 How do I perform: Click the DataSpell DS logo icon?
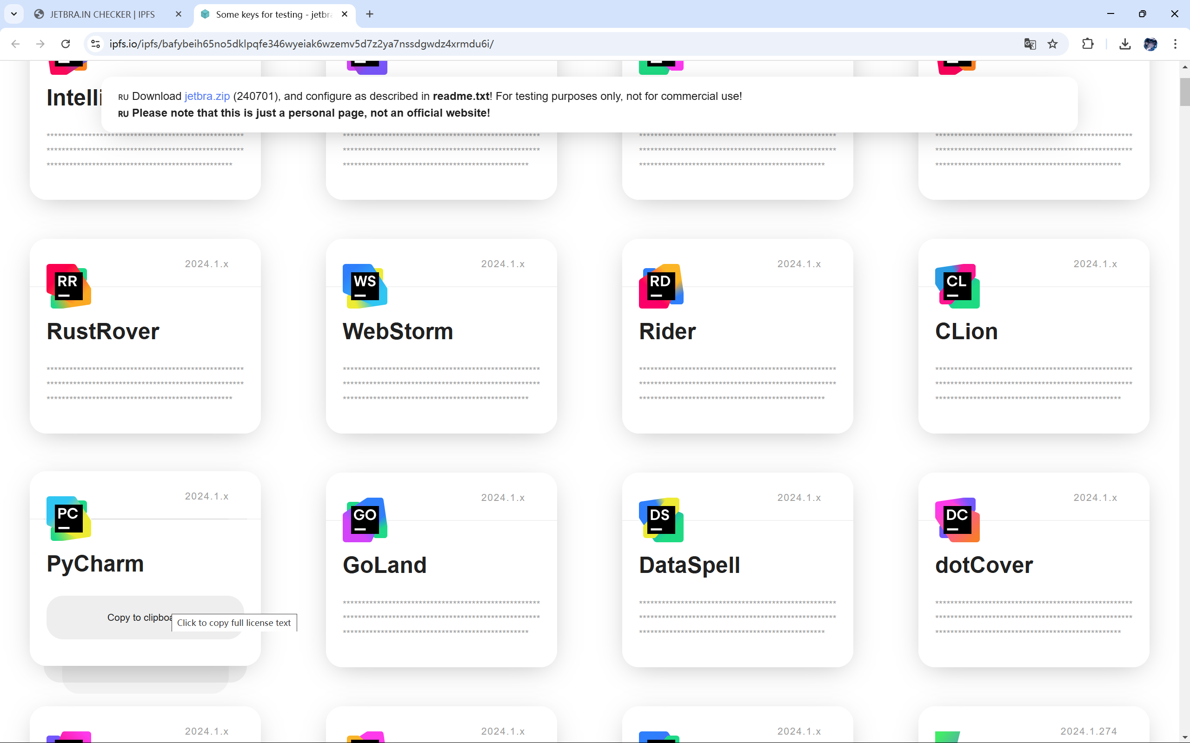(x=661, y=520)
